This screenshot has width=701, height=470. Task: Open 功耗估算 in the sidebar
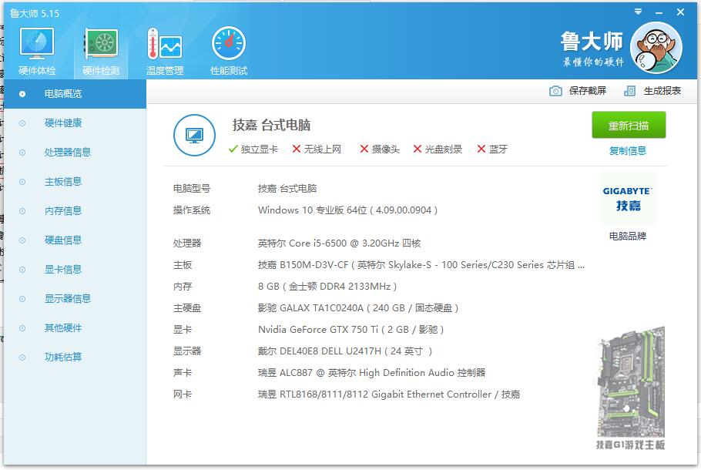(x=75, y=358)
